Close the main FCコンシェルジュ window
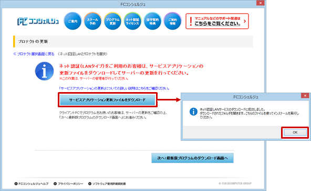311x191 pixels. coord(260,3)
